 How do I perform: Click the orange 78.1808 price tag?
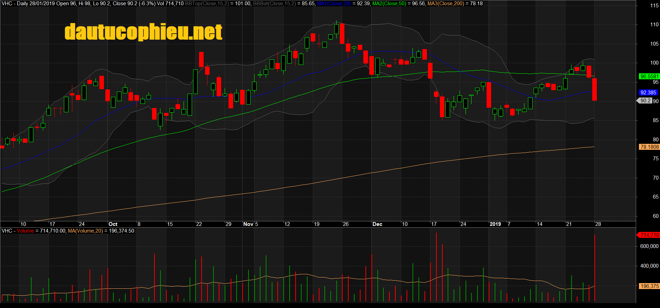pyautogui.click(x=649, y=147)
